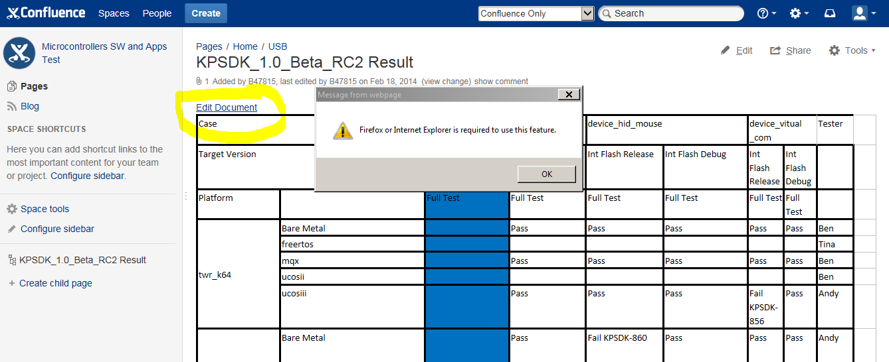Click the Space tools gear icon

click(x=12, y=209)
